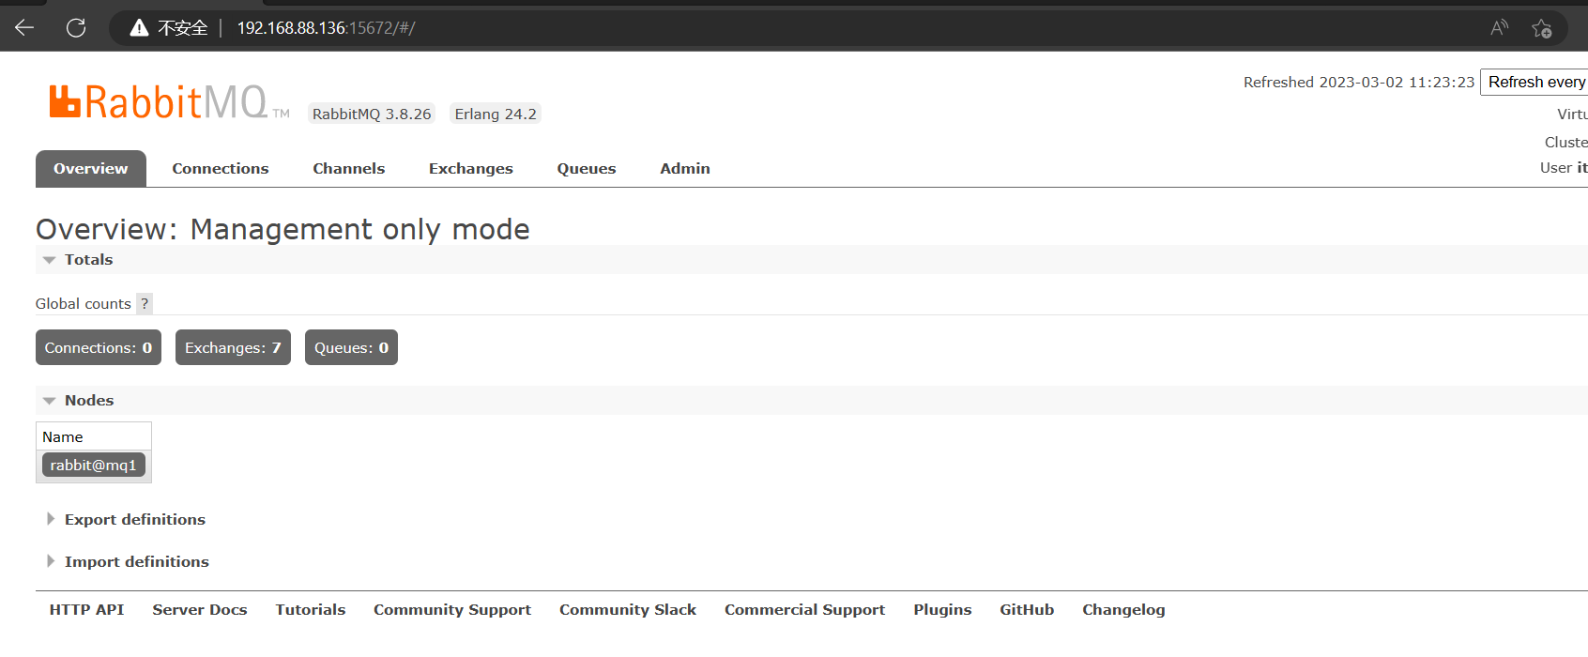Click the Global counts label
1588x657 pixels.
pos(84,304)
